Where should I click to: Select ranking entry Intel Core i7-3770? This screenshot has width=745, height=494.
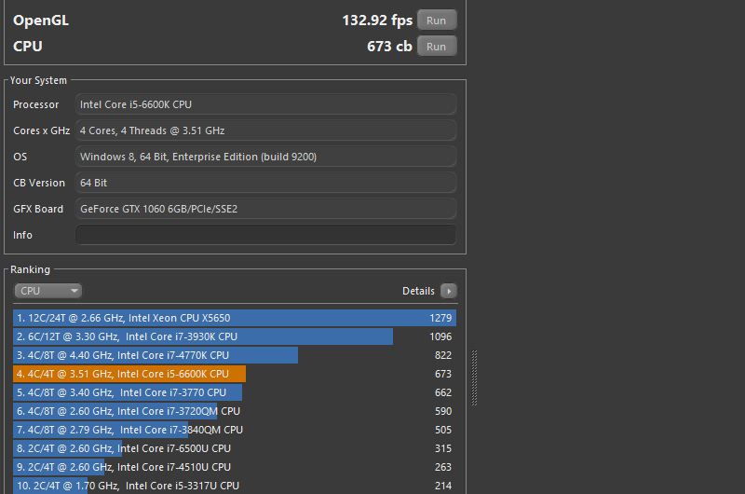tap(235, 392)
